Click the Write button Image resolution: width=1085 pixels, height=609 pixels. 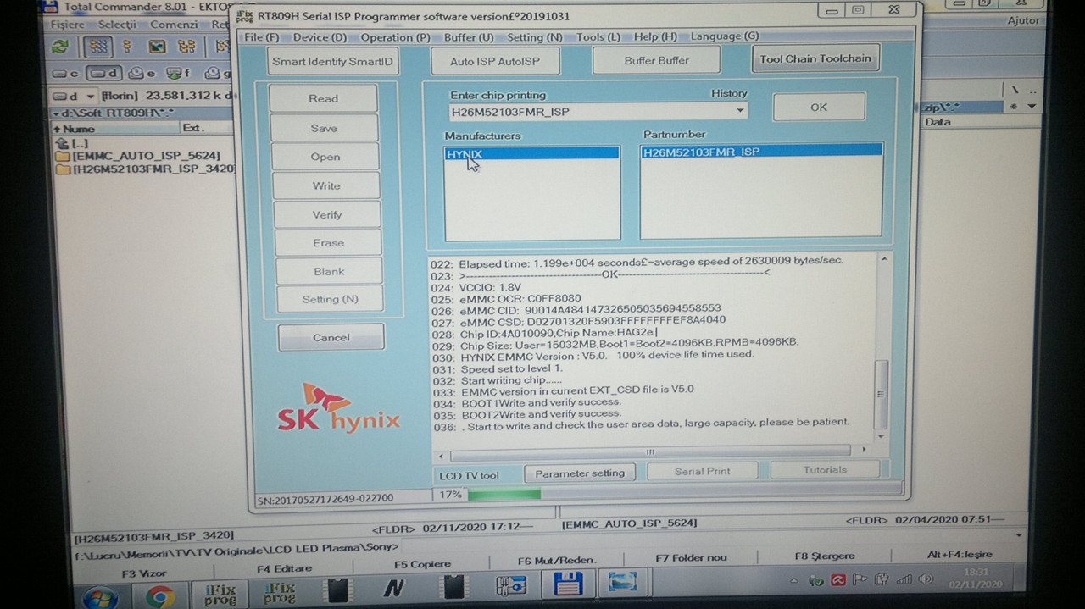[326, 185]
